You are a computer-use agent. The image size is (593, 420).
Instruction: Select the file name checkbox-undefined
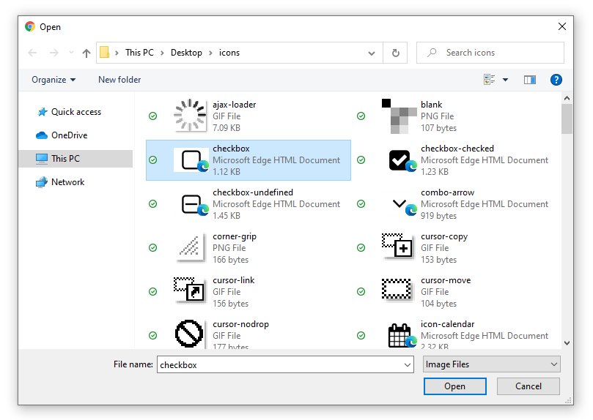coord(253,192)
